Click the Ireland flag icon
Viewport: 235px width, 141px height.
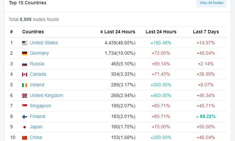tap(24, 85)
